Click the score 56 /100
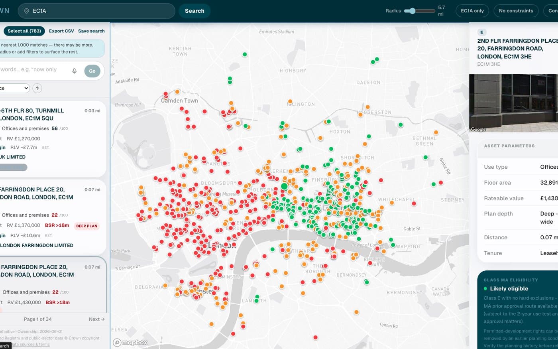Screen dimensions: 558x349 pyautogui.click(x=60, y=128)
